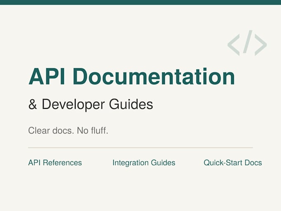Click the "& Developer Guides" subtitle
281x211 pixels.
pyautogui.click(x=90, y=104)
